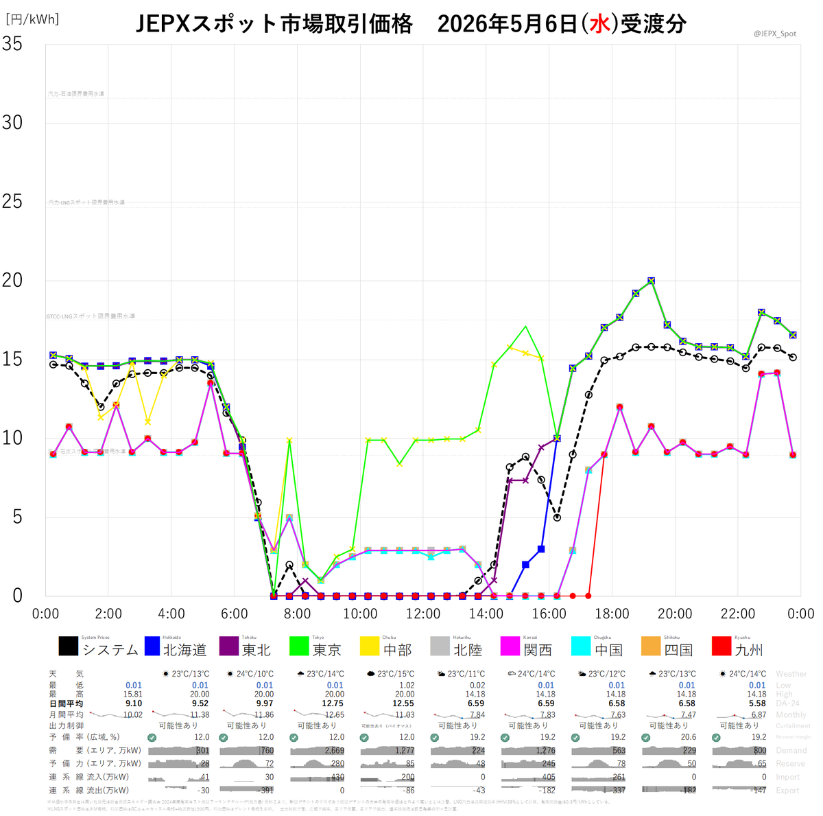Click the System daily average value 9.10
This screenshot has width=823, height=816.
(x=134, y=703)
